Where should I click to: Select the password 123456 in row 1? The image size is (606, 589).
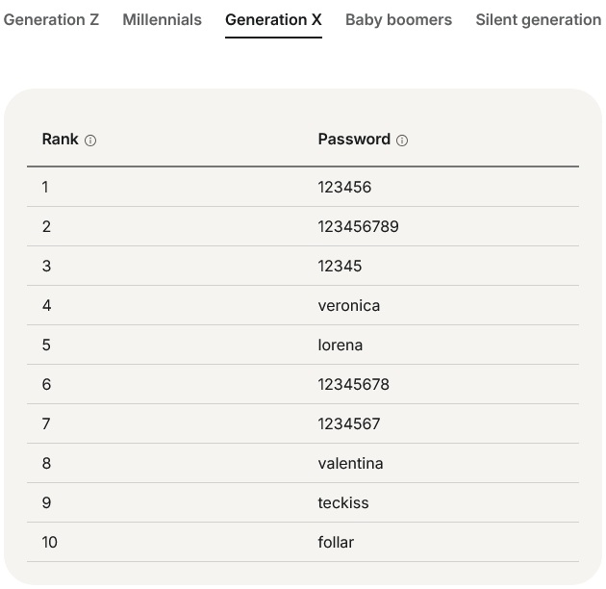point(344,187)
